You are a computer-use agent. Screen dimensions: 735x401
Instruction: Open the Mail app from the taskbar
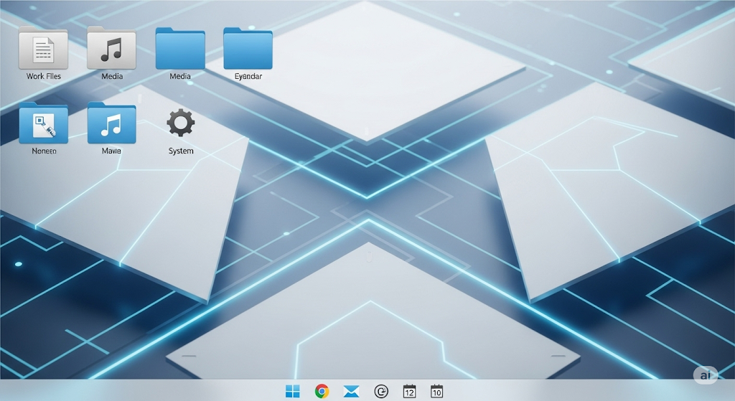point(351,391)
